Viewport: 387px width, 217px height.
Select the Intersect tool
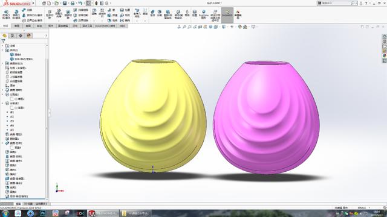pos(125,15)
